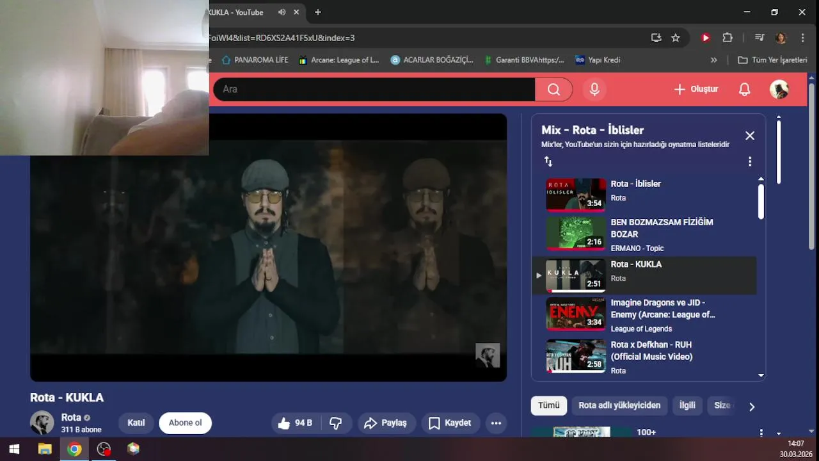This screenshot has width=819, height=461.
Task: Open PANAROMA LİFE bookmark
Action: pos(255,60)
